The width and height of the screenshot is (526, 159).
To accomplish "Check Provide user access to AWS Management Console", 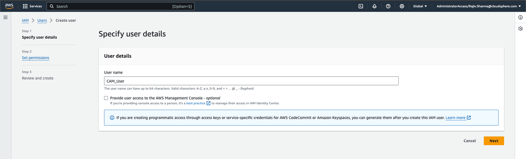I will point(106,98).
